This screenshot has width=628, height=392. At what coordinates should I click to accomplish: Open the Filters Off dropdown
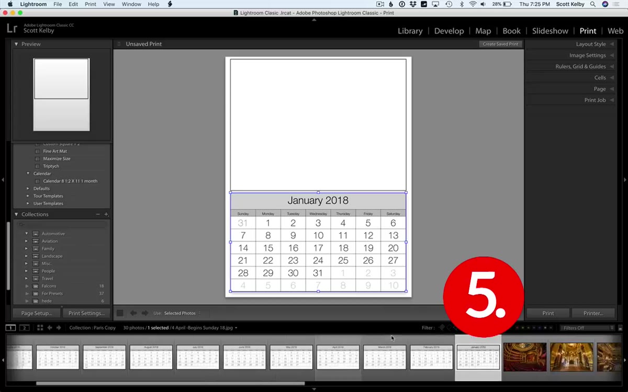587,328
